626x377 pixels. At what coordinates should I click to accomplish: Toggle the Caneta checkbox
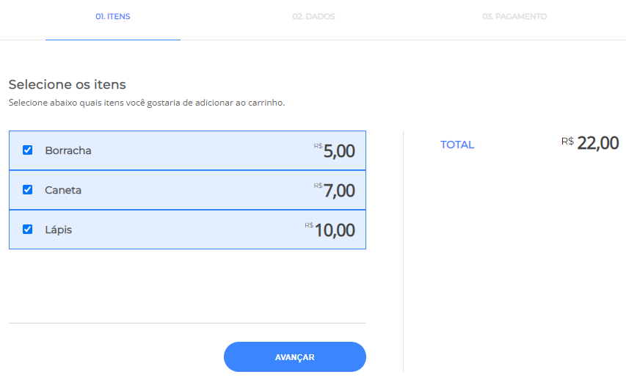[x=28, y=190]
